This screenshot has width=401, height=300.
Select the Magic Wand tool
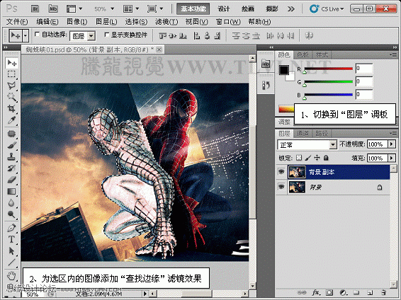point(11,97)
